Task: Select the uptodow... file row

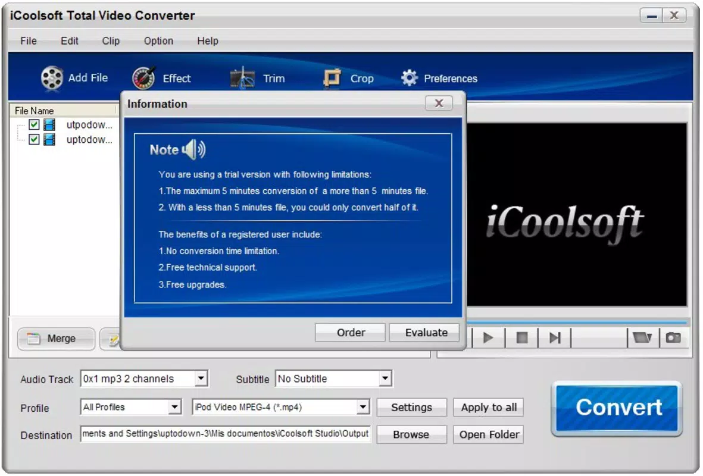Action: click(64, 139)
